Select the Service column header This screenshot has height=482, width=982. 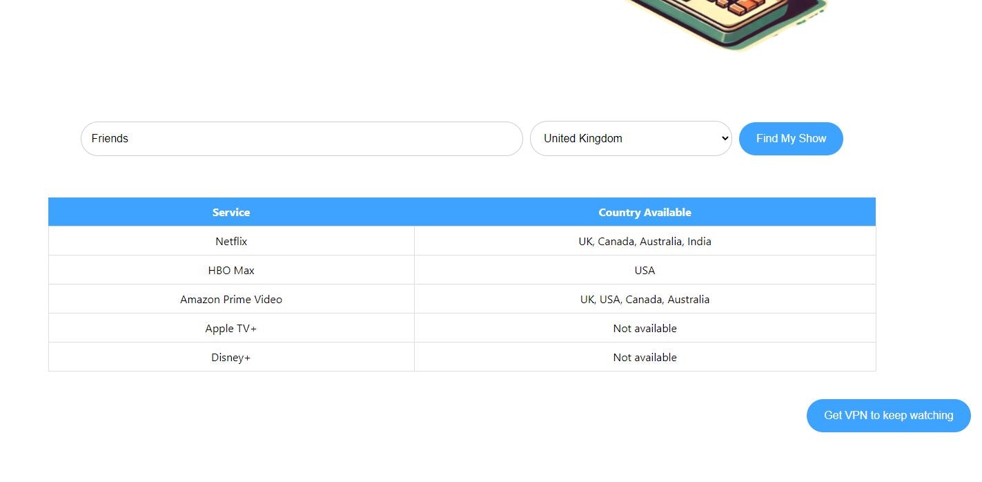pyautogui.click(x=231, y=212)
